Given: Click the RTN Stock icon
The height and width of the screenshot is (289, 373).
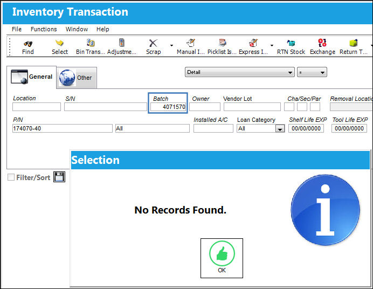Looking at the screenshot, I should tap(291, 43).
